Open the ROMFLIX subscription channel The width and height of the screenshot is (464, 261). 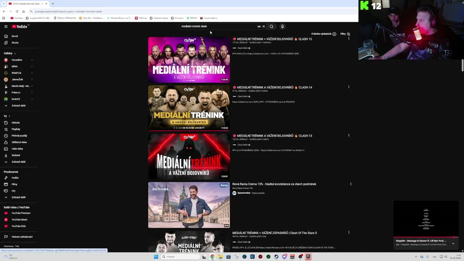coord(16,73)
